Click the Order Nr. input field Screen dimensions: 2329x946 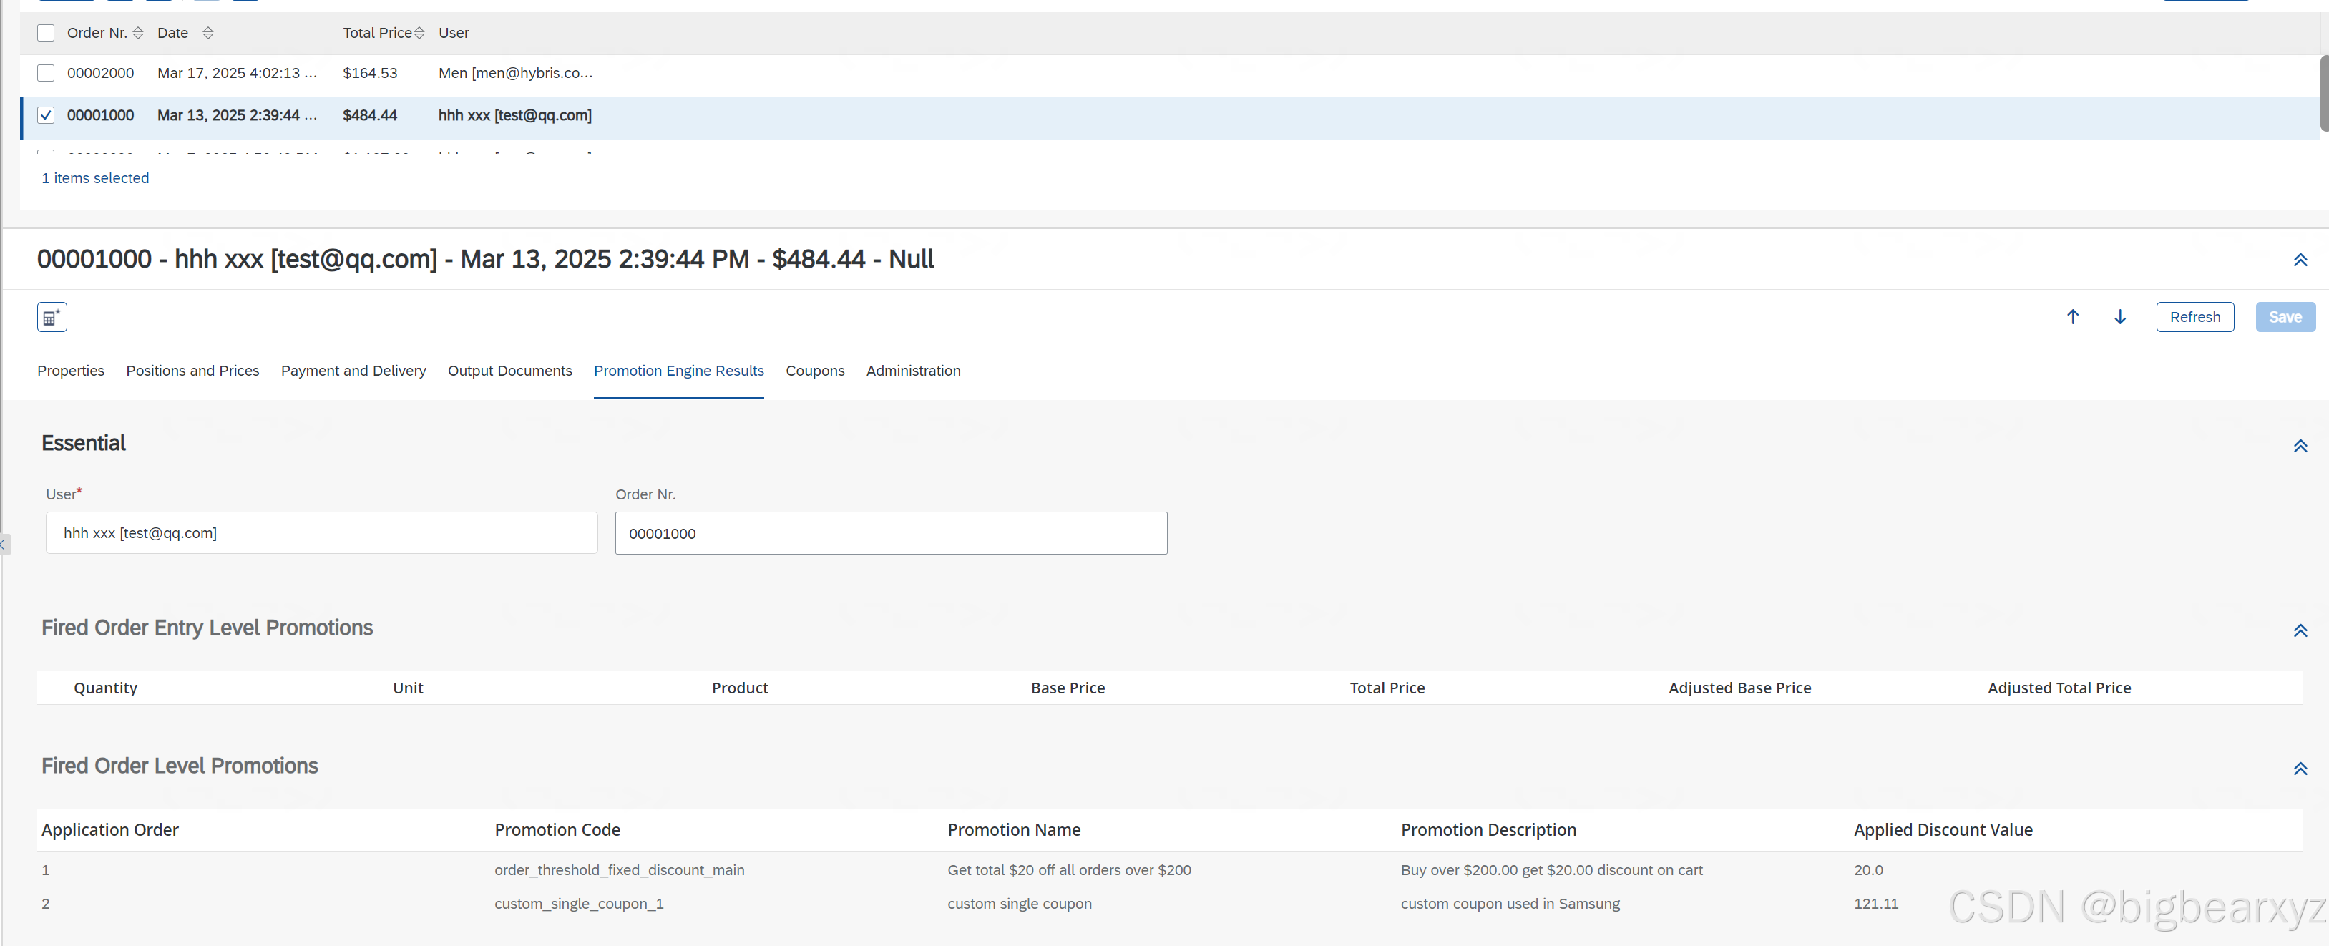(x=891, y=534)
